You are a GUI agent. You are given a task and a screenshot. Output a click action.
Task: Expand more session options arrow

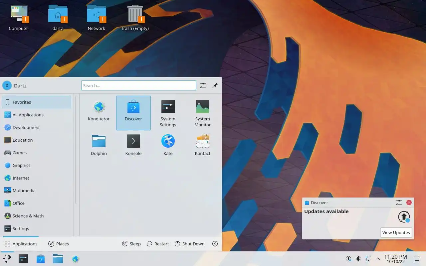pos(215,244)
